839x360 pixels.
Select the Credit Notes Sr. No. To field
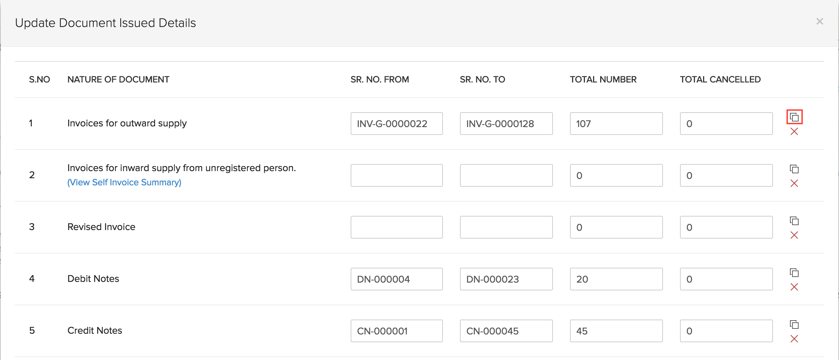pos(506,331)
